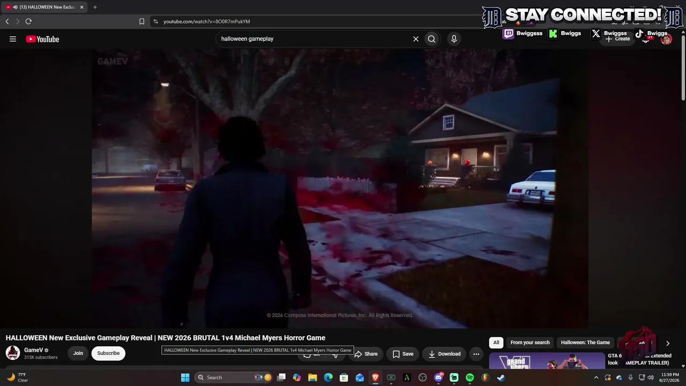
Task: Click the 315K subscribers text
Action: pos(41,358)
